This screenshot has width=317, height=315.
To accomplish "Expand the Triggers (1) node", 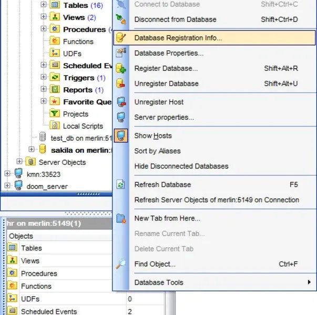I will pyautogui.click(x=44, y=77).
